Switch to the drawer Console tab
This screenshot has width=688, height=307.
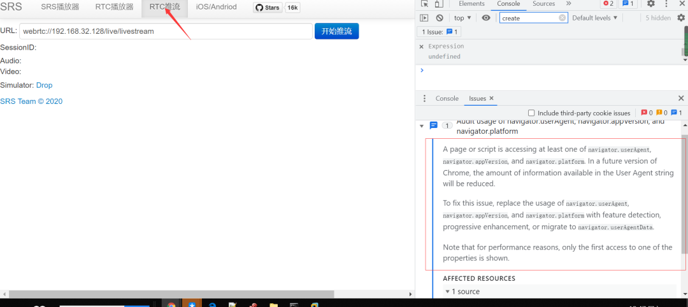pos(447,99)
